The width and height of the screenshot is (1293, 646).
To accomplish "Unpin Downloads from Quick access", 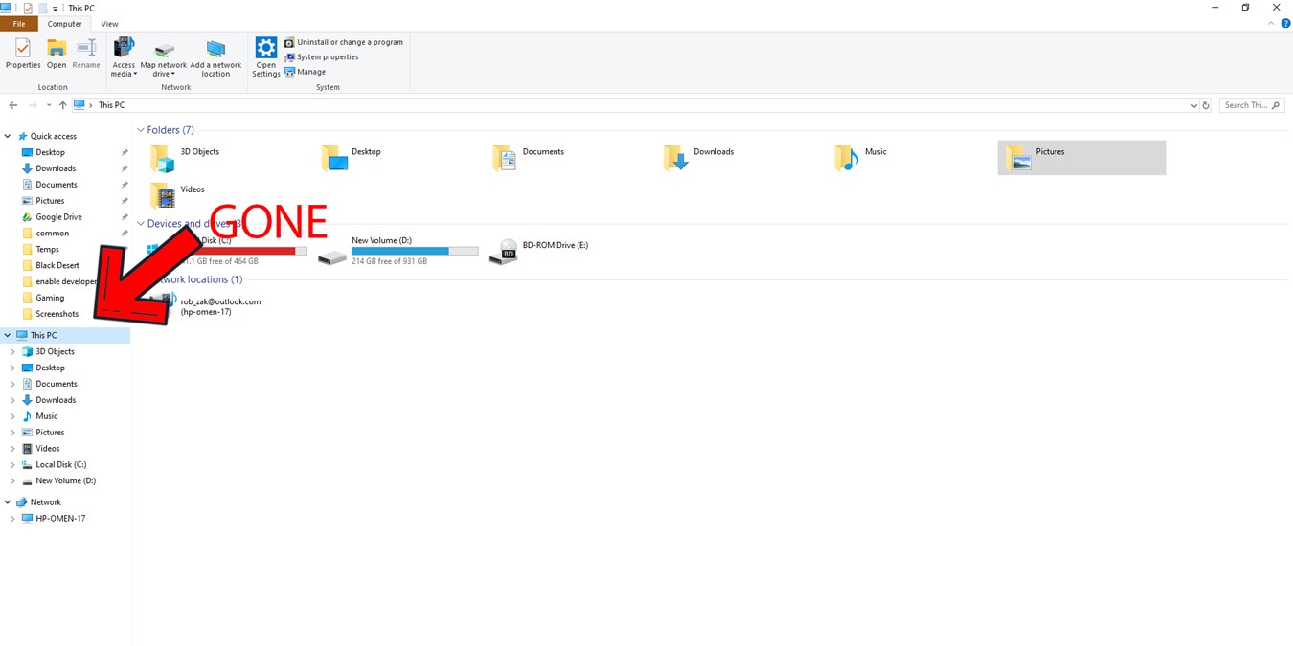I will click(124, 167).
